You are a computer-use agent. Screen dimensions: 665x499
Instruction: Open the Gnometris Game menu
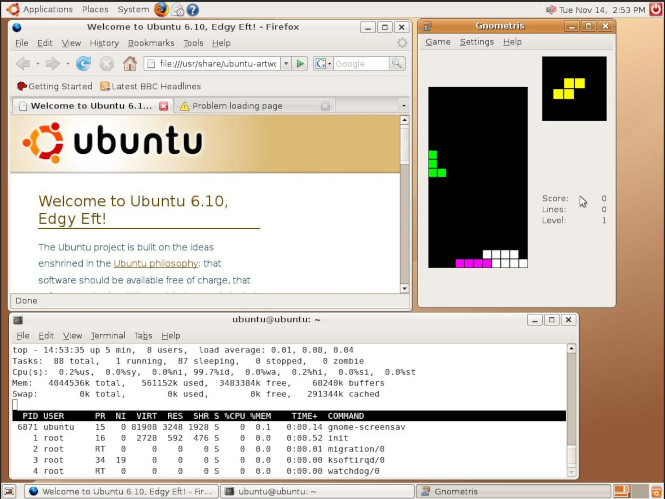[438, 42]
